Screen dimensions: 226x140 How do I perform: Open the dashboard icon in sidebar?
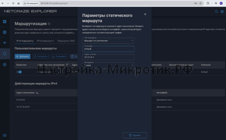pos(5,22)
